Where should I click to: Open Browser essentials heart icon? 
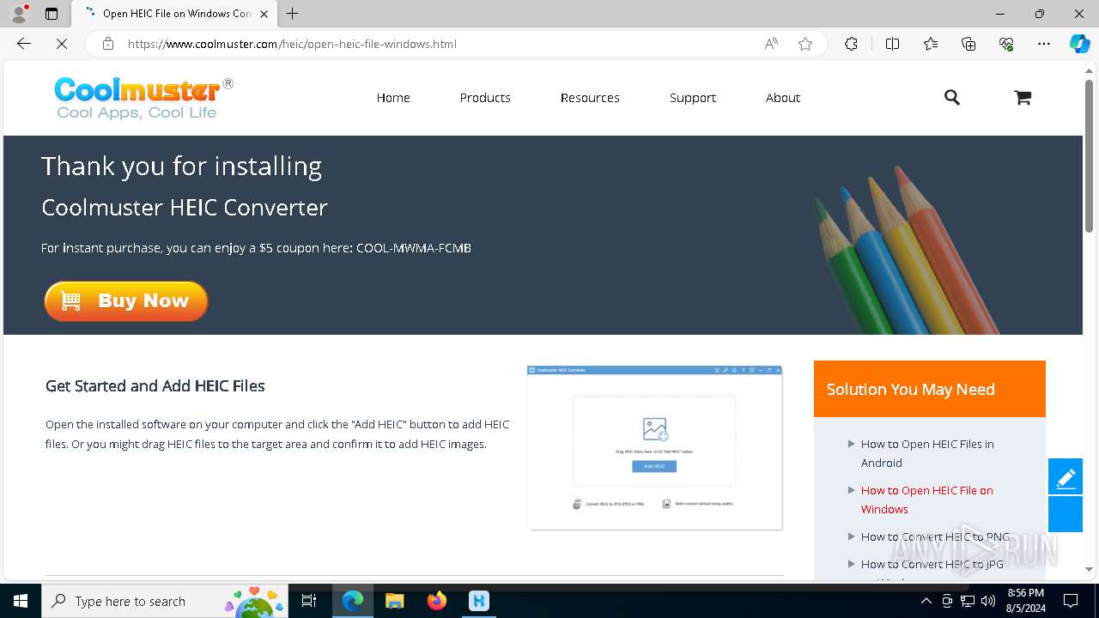click(x=1006, y=44)
